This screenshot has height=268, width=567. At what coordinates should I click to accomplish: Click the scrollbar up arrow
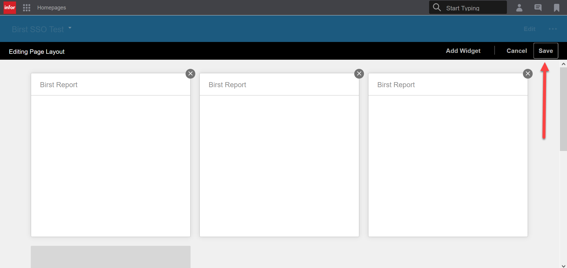point(563,64)
